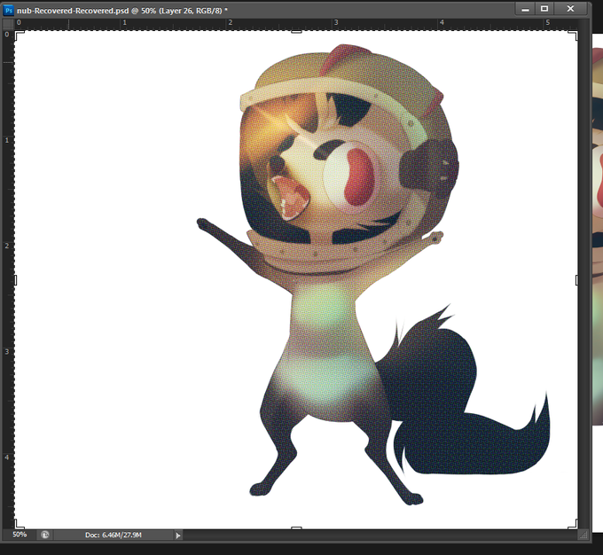Click the bottom-right corner transform handle

[574, 525]
